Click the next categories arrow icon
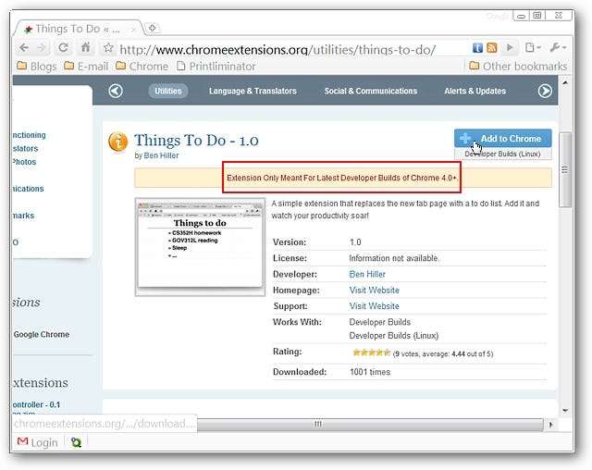 pyautogui.click(x=545, y=91)
